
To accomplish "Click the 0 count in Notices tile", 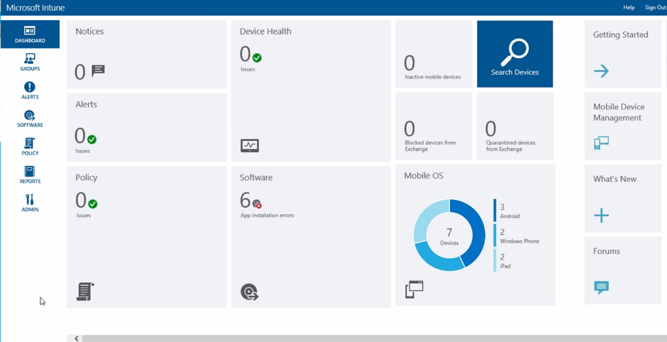I will click(80, 72).
